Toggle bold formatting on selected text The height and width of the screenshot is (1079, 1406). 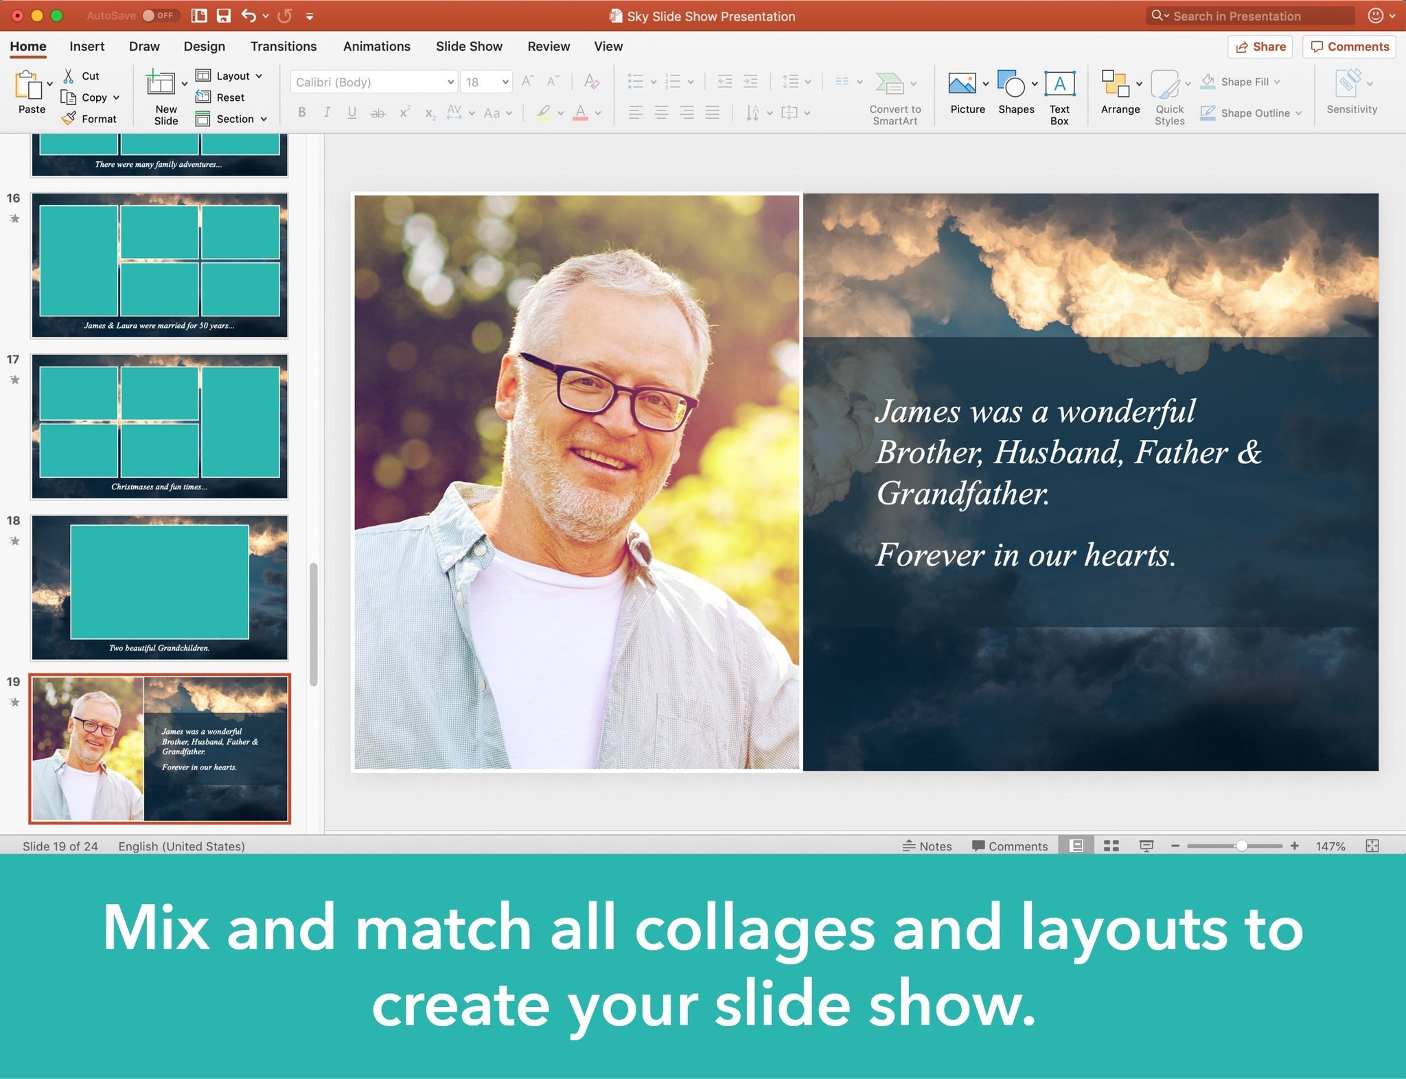[x=302, y=113]
